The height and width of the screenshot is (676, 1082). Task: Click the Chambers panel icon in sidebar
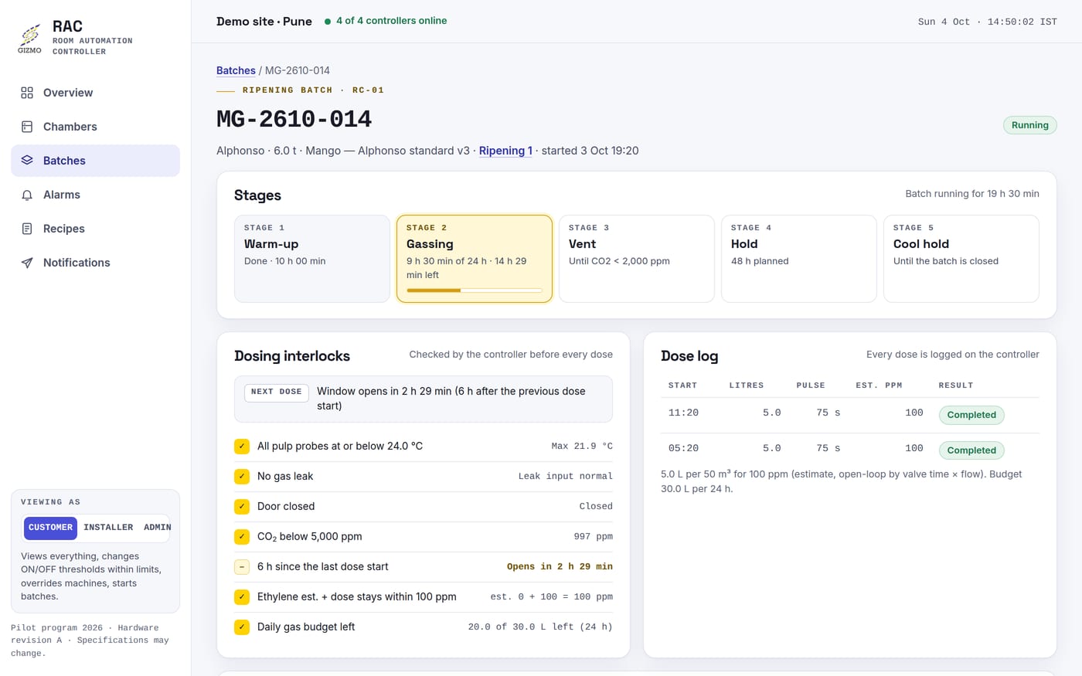[x=27, y=127]
